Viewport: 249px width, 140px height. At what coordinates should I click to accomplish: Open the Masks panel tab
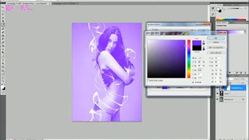232,23
